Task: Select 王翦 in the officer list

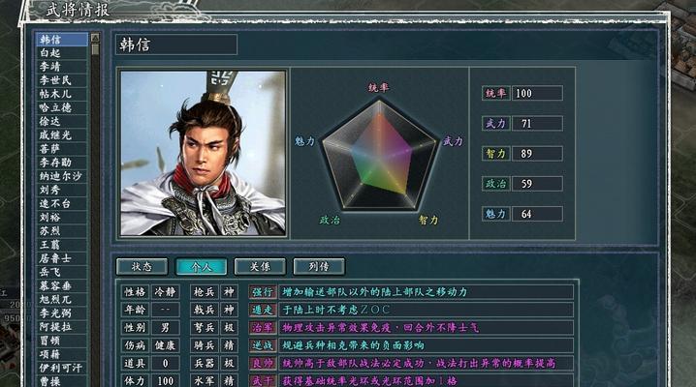Action: (x=62, y=246)
